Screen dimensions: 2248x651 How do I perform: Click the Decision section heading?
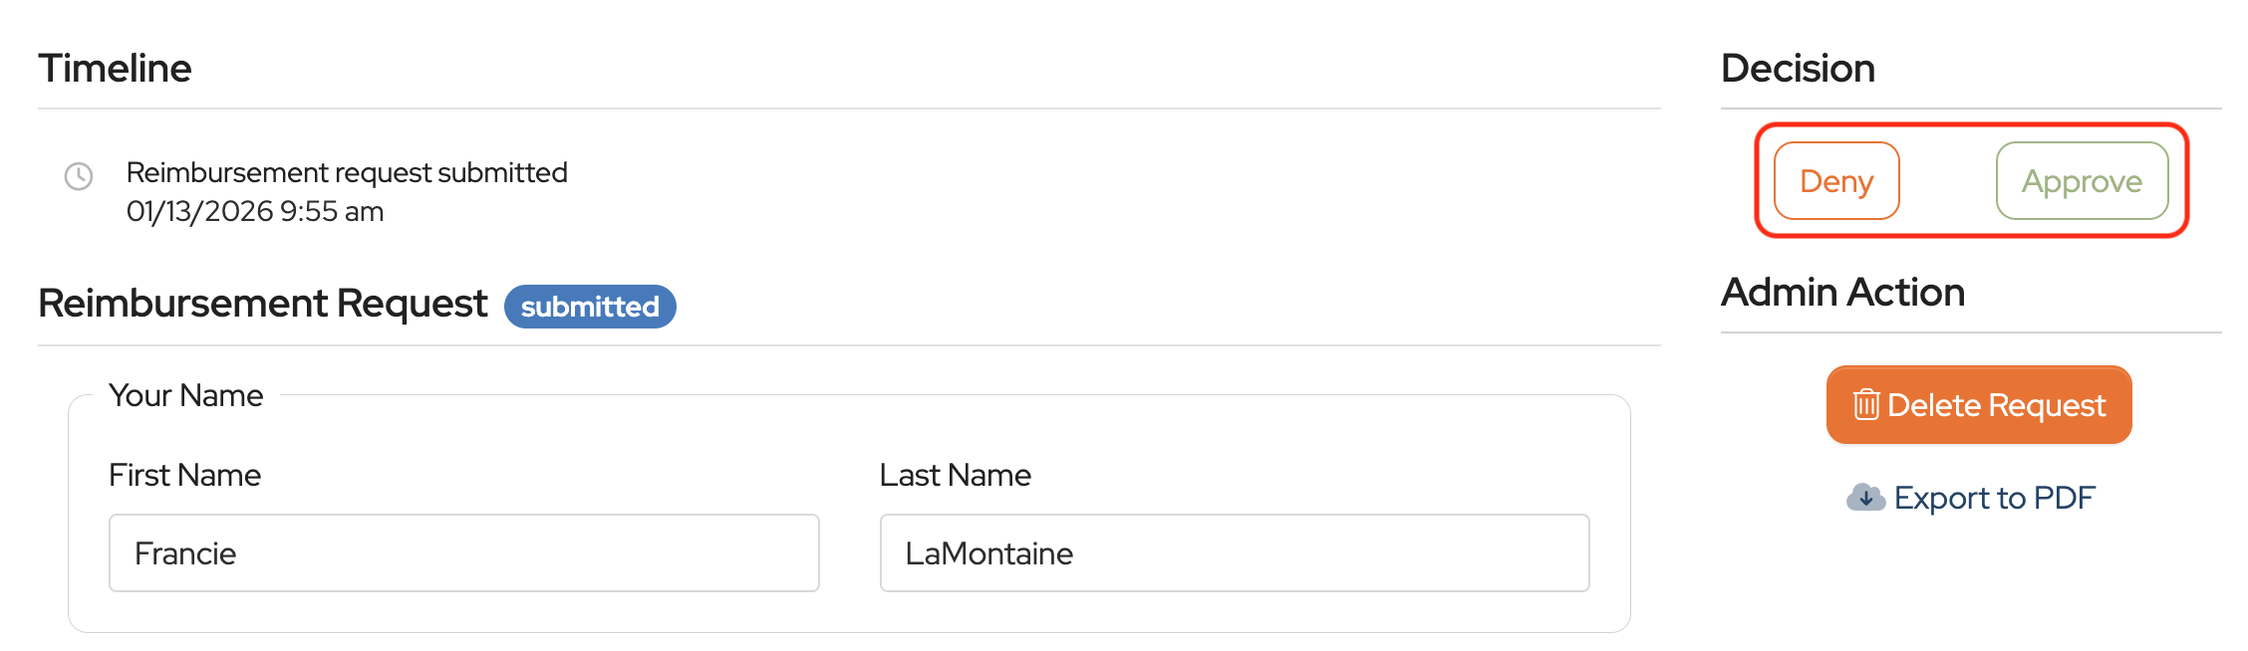(1798, 69)
